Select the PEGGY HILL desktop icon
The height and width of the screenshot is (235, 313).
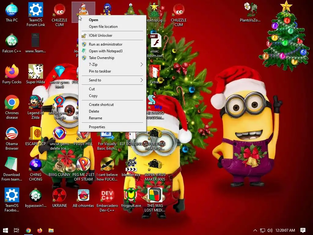(83, 139)
